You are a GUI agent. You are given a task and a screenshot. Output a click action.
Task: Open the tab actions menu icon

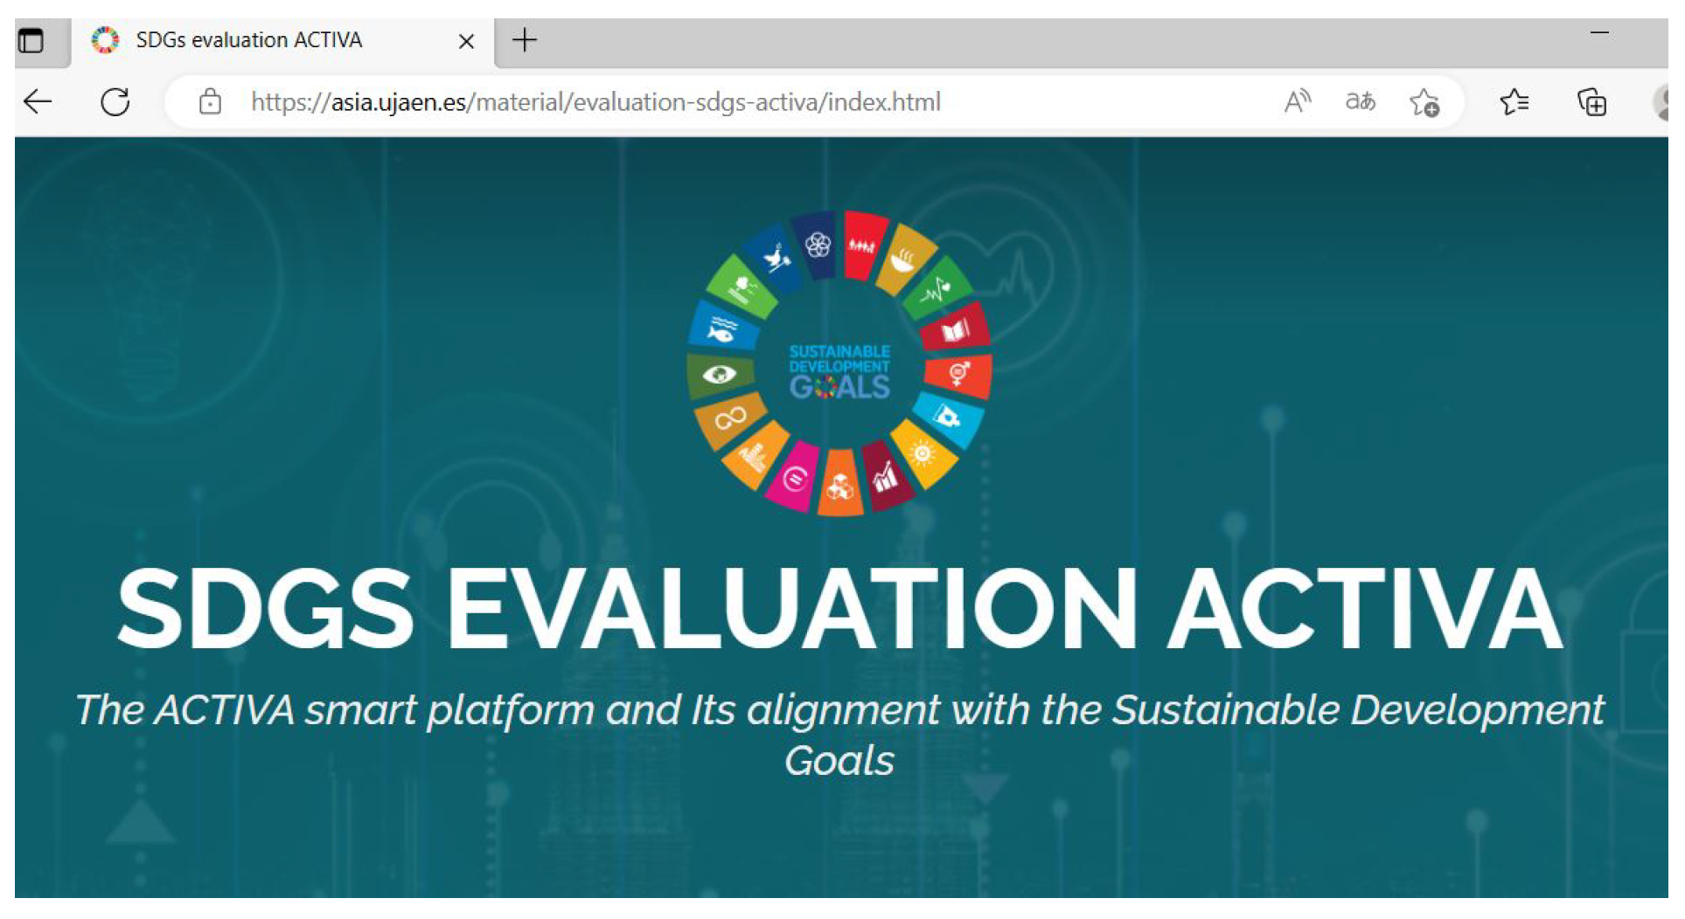coord(31,40)
